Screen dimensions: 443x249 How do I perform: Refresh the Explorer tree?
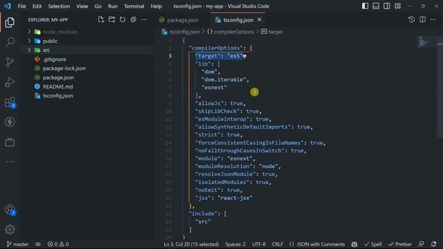pos(123,20)
